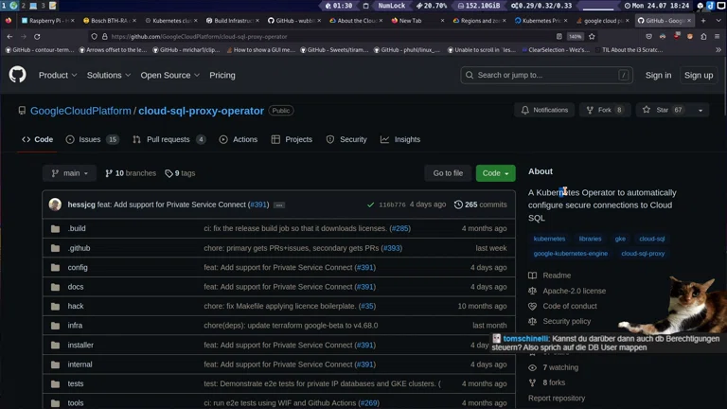Viewport: 727px width, 409px height.
Task: Open the 265 commits history link
Action: tap(480, 204)
